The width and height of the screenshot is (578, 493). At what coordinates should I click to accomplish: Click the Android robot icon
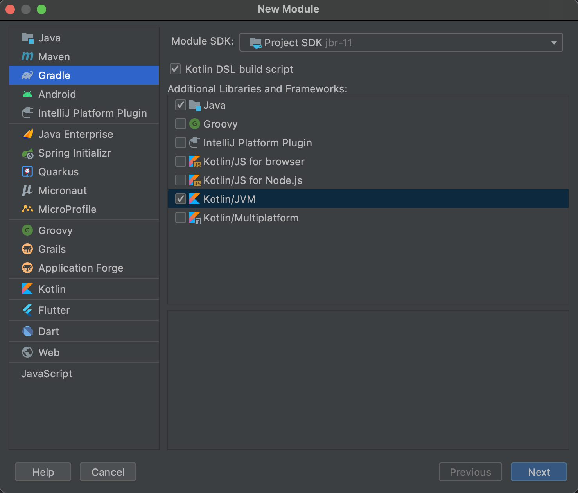tap(27, 94)
